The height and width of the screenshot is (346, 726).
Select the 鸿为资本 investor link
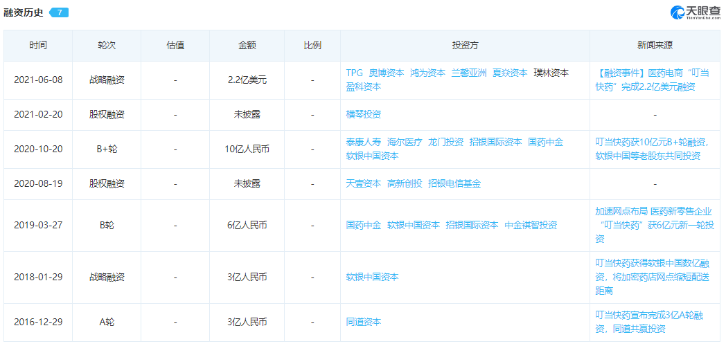pos(427,73)
